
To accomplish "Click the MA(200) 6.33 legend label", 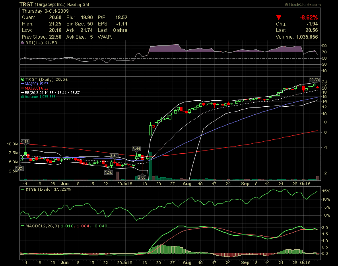I will 37,88.
